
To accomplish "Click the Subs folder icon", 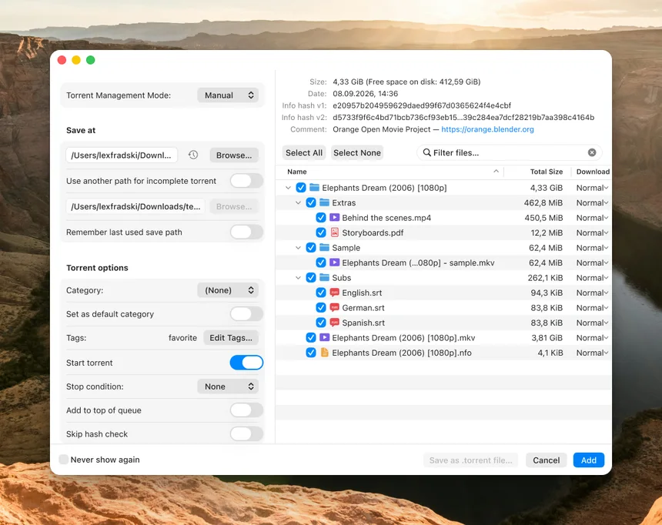I will 324,277.
